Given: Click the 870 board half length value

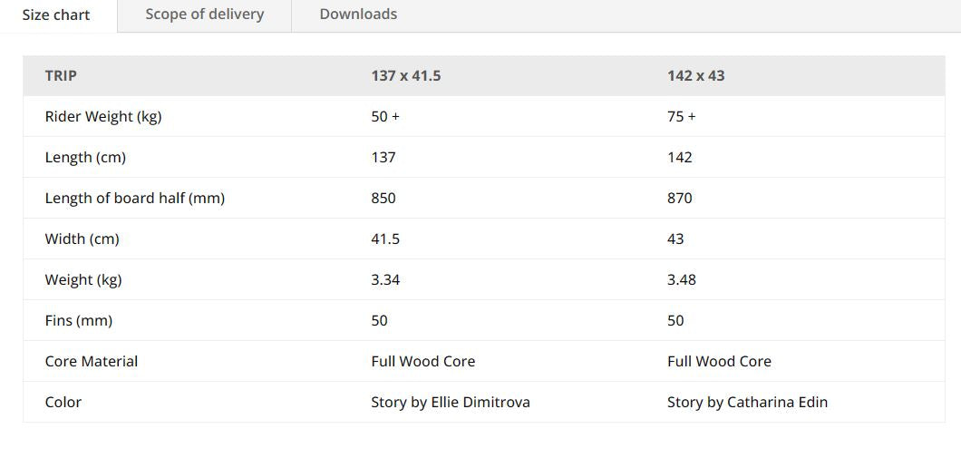Looking at the screenshot, I should click(680, 199).
